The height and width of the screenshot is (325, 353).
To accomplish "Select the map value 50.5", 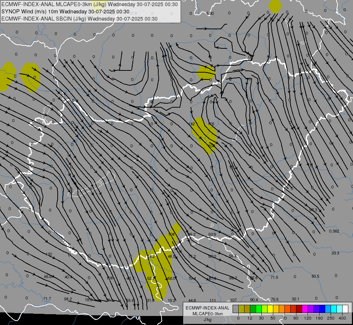I will 316,276.
